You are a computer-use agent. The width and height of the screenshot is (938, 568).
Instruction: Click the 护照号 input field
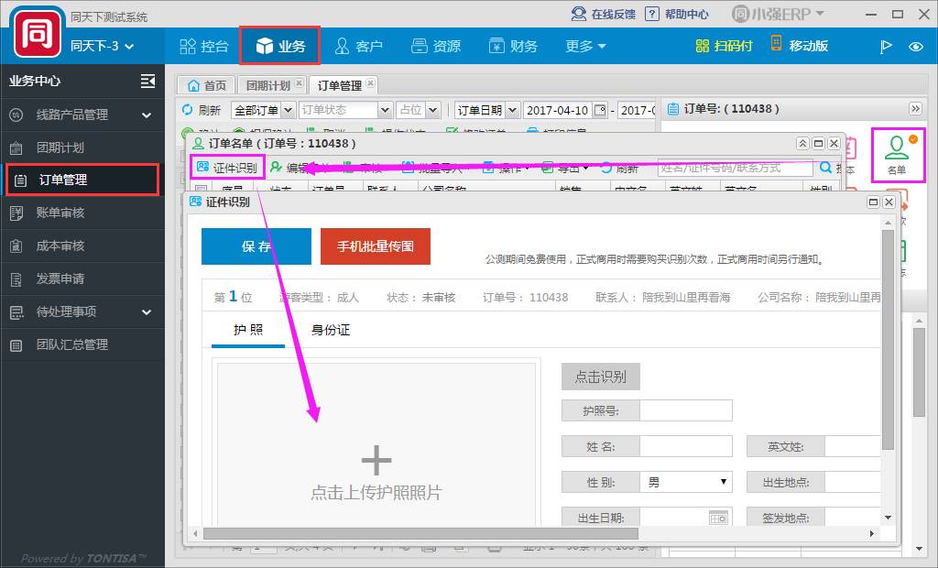(x=685, y=410)
